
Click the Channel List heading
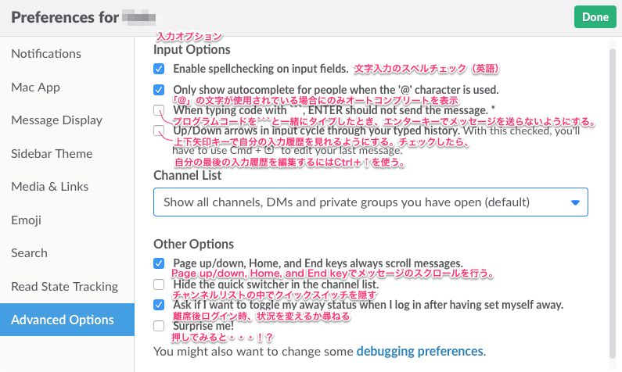(187, 176)
